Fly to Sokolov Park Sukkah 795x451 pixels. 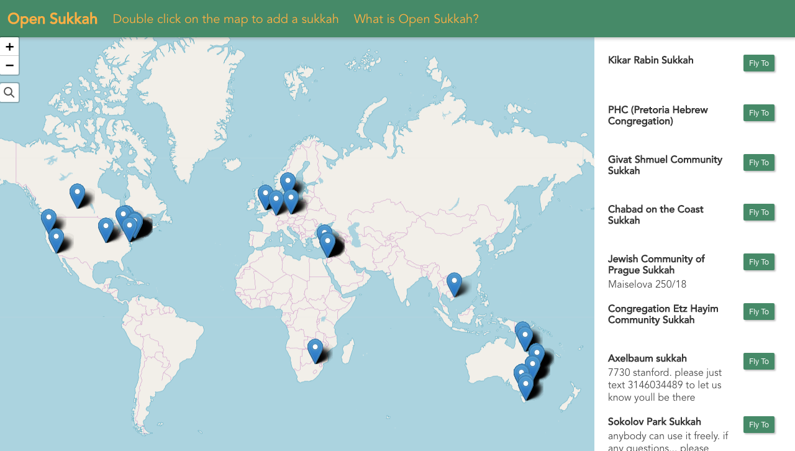(759, 425)
